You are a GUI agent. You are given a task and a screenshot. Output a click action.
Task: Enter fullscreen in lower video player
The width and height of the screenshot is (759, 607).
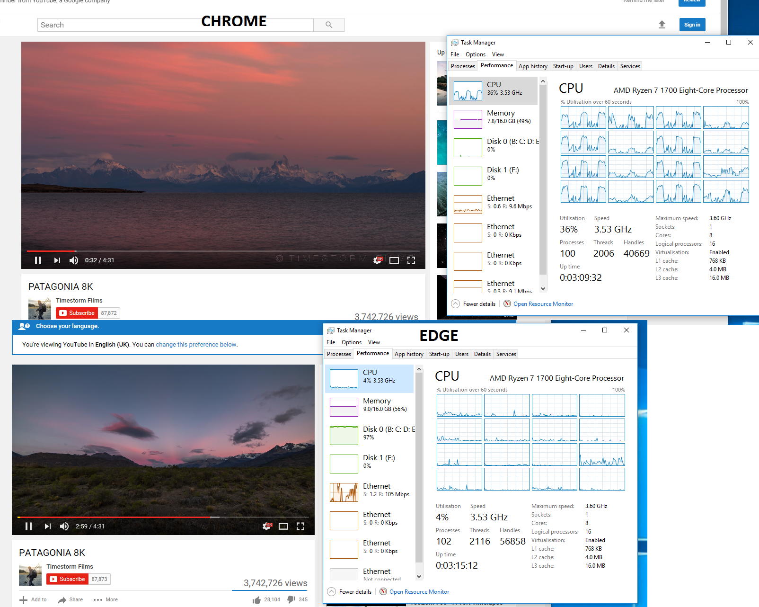pos(300,527)
